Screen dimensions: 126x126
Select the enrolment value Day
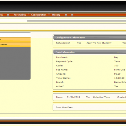pyautogui.click(x=116, y=57)
